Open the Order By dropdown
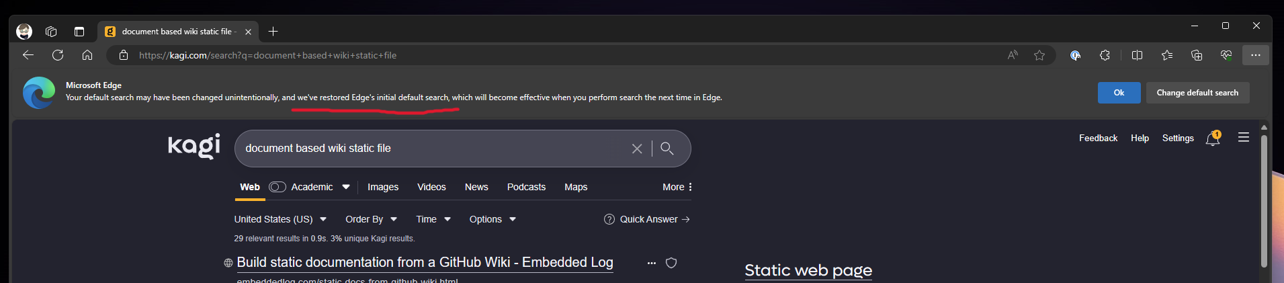1284x283 pixels. [371, 219]
